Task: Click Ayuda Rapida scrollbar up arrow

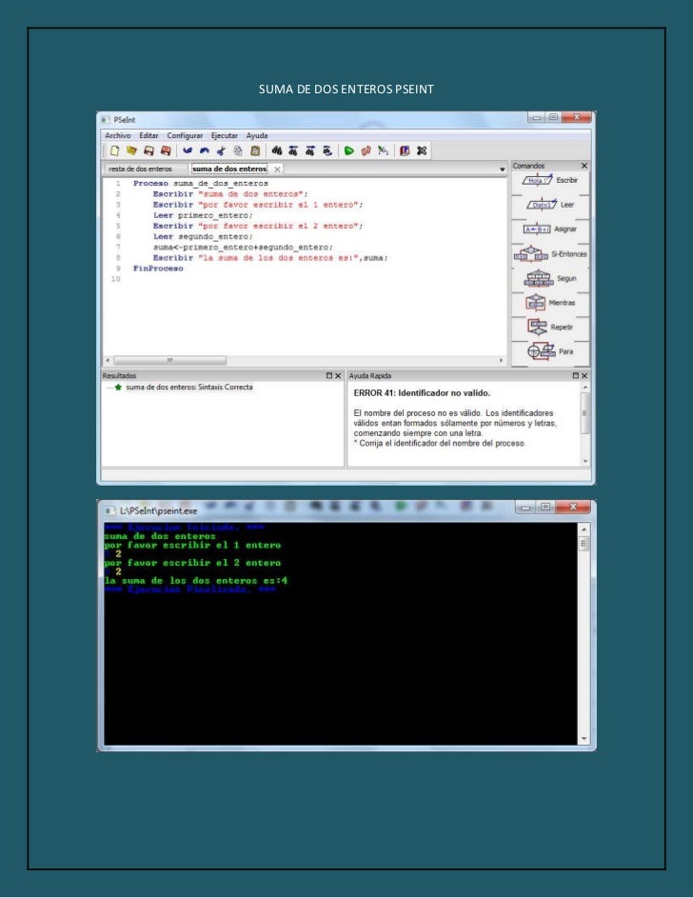Action: (584, 388)
